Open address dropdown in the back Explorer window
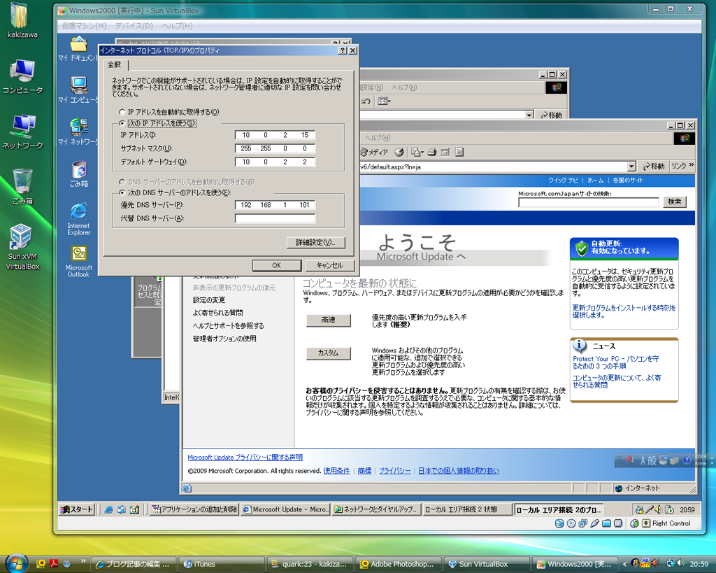Screen dimensions: 716x573 (529, 115)
